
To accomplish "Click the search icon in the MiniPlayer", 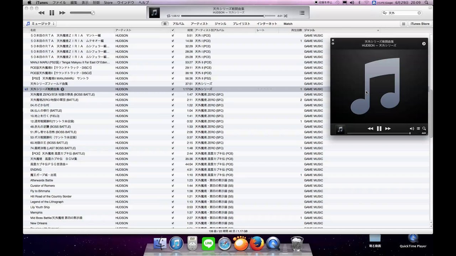I will (x=424, y=129).
